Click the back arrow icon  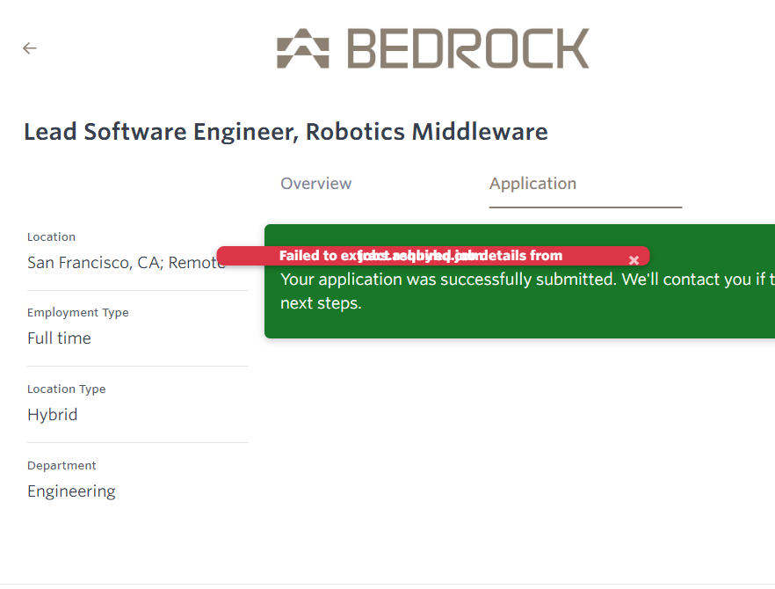(30, 48)
